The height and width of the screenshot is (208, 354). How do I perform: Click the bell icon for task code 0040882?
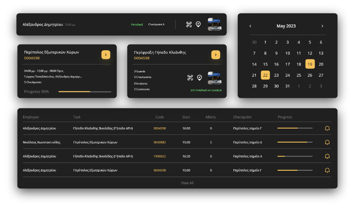pyautogui.click(x=327, y=142)
